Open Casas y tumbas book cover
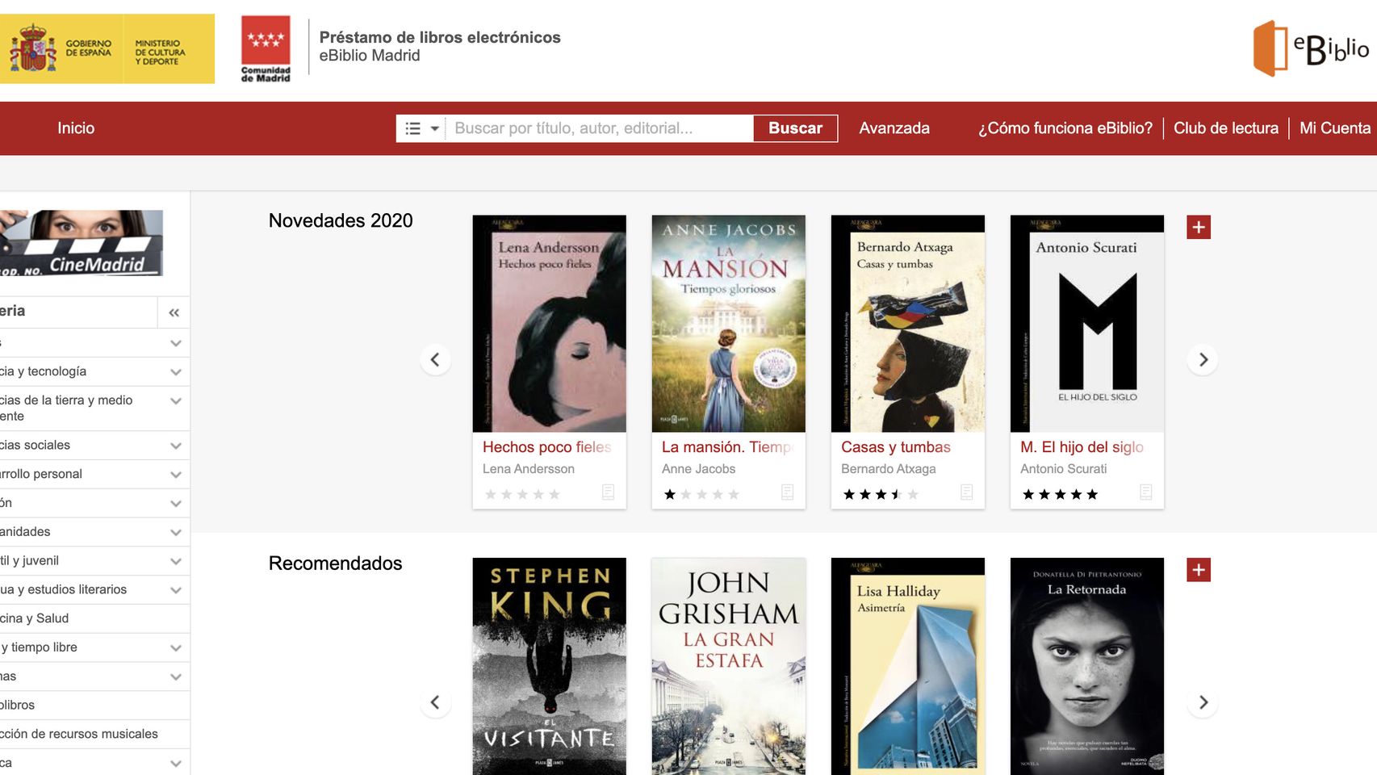 pyautogui.click(x=908, y=324)
